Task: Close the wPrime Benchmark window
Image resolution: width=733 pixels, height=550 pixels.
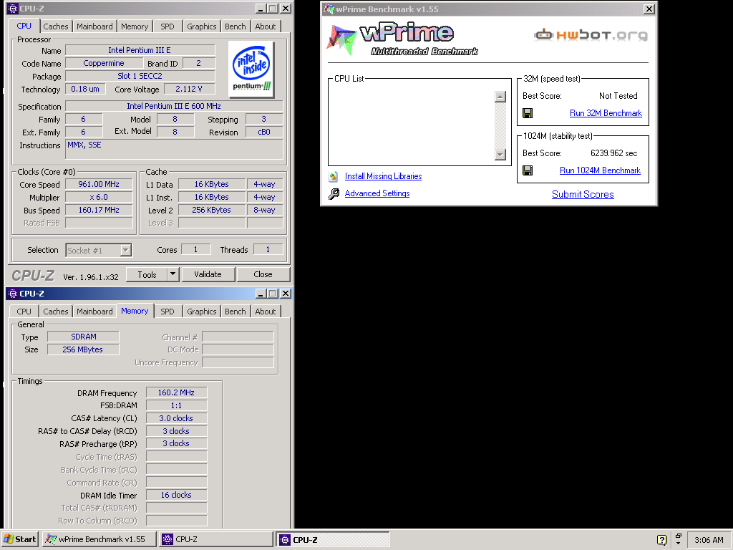Action: [x=649, y=9]
